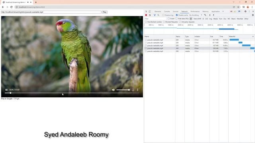Open the Waterfall column sort dropdown arrow
The width and height of the screenshot is (255, 143).
[x=253, y=37]
